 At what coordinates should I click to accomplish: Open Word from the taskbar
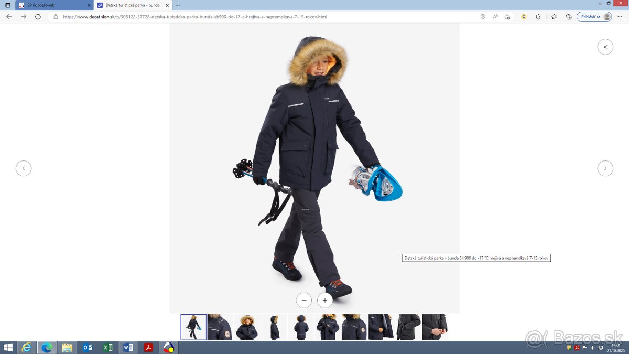tap(128, 348)
